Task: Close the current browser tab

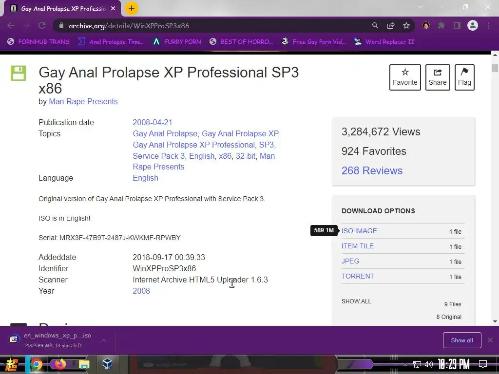Action: (113, 9)
